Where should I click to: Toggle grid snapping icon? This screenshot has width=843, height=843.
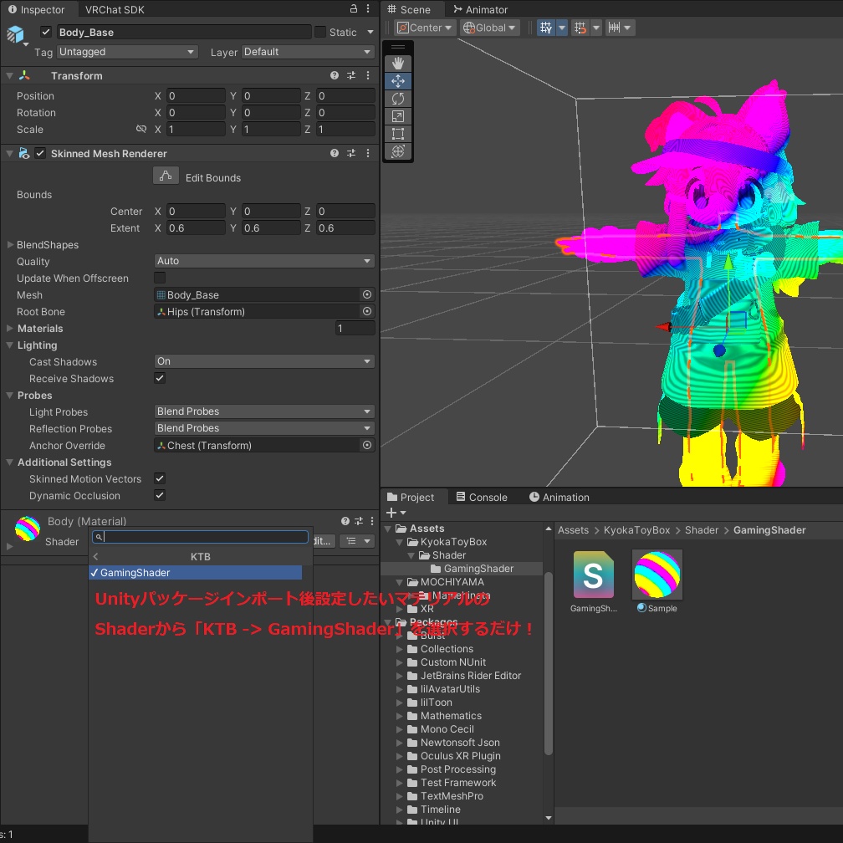(x=580, y=28)
